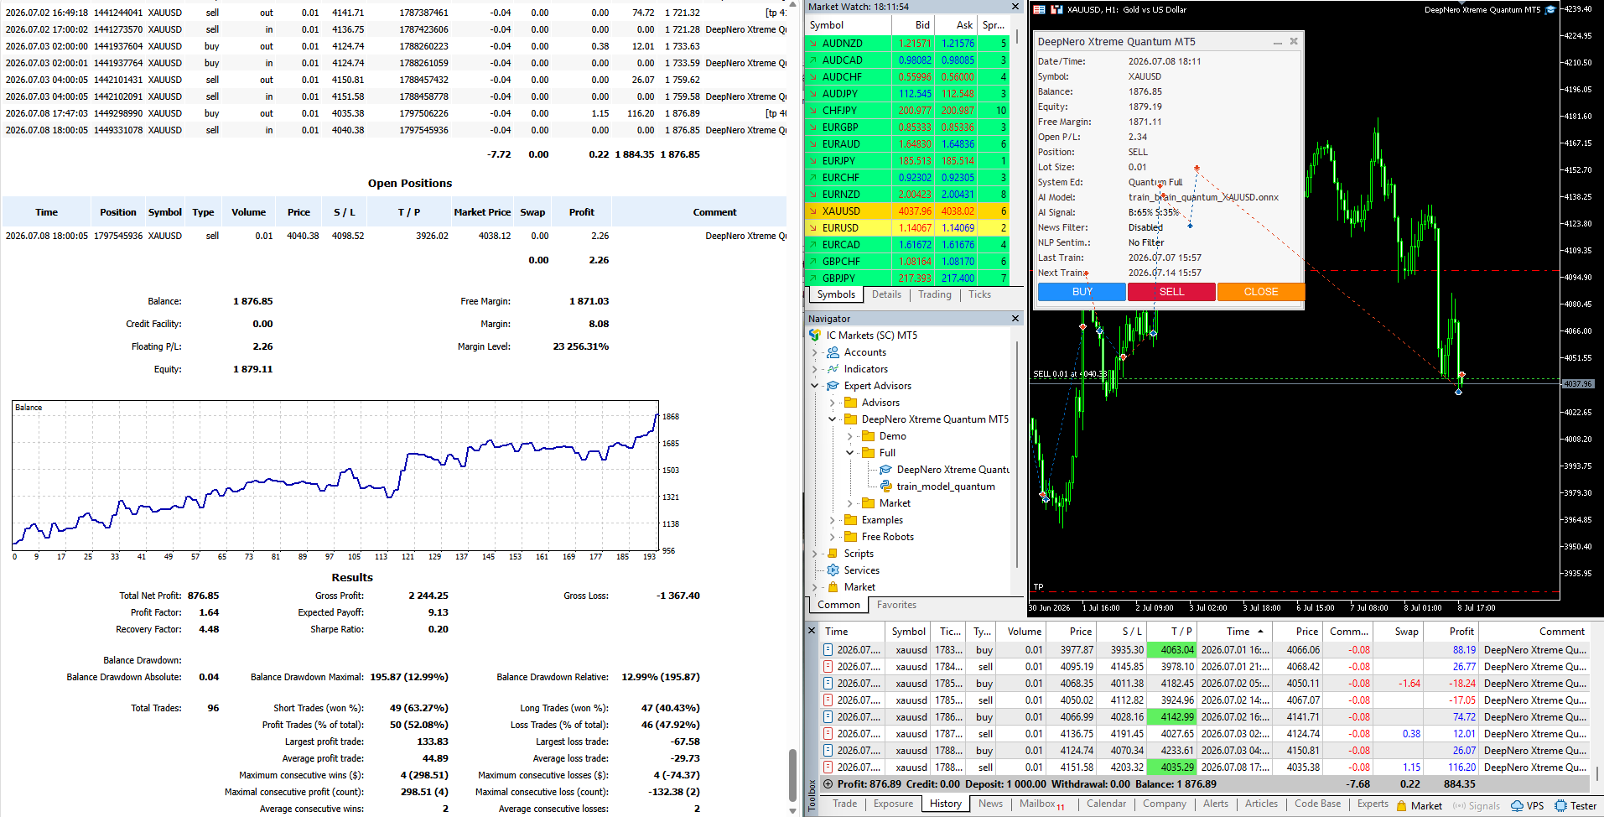Expand the history summary plus icon beside Profit: 876.89

(x=828, y=784)
